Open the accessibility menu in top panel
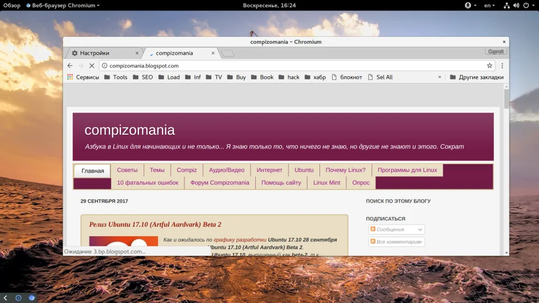The height and width of the screenshot is (303, 539). 470,5
